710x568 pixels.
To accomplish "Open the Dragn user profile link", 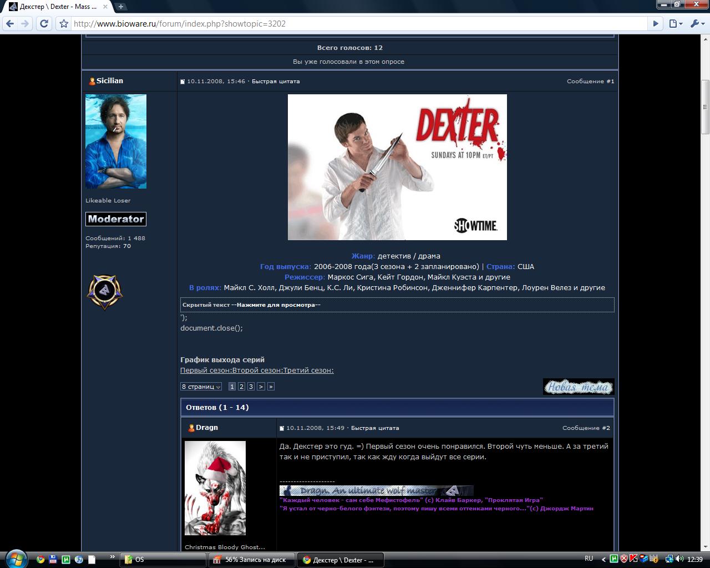I will [207, 428].
